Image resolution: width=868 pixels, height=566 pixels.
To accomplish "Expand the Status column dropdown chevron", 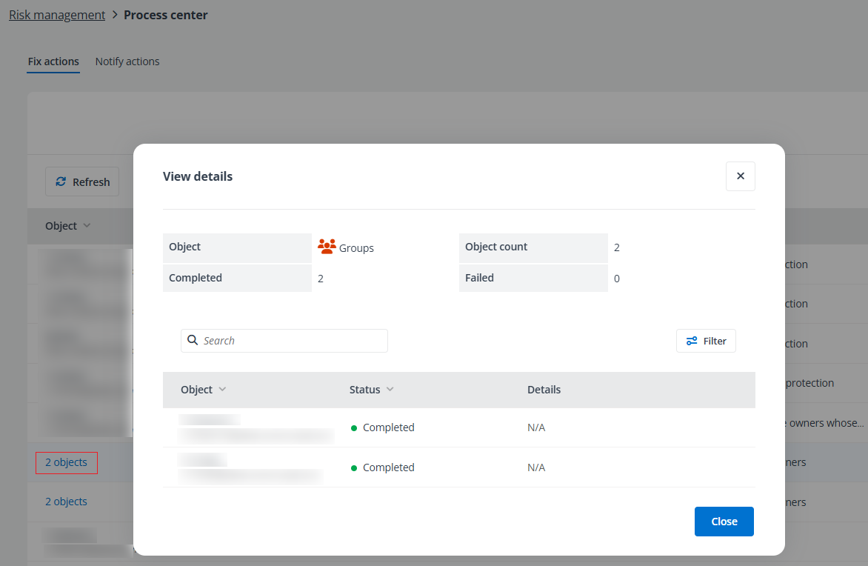I will point(390,390).
